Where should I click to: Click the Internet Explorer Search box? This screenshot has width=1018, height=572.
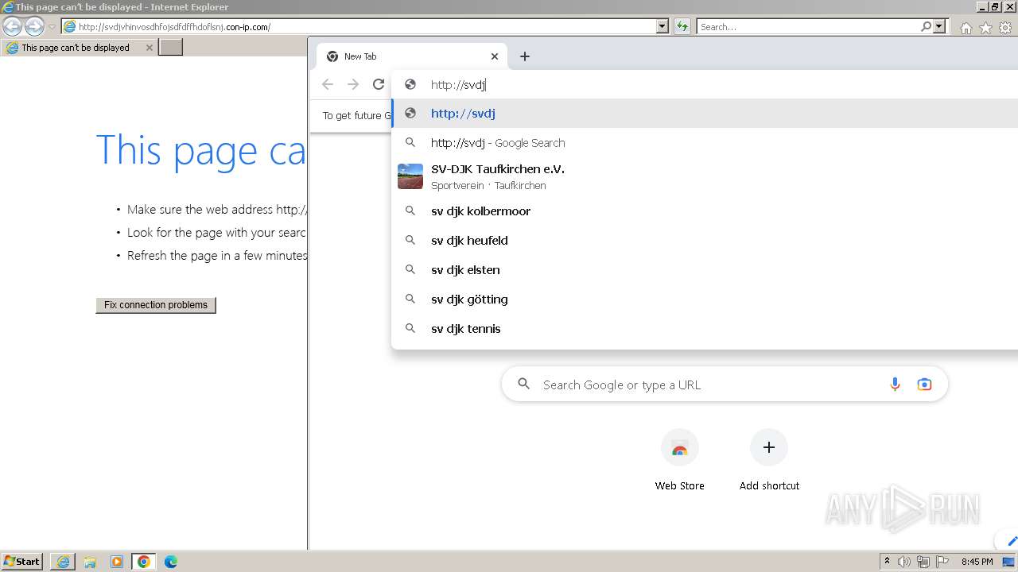click(808, 27)
